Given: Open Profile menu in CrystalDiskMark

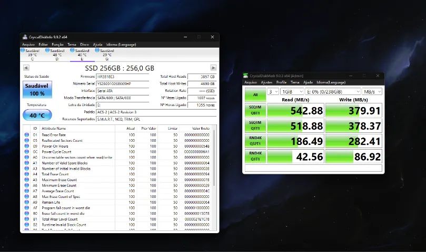Looking at the screenshot, I should coord(282,82).
